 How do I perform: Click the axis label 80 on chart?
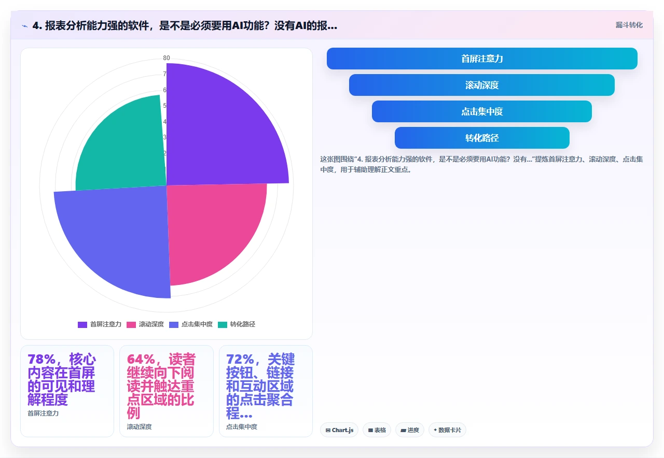tap(167, 58)
